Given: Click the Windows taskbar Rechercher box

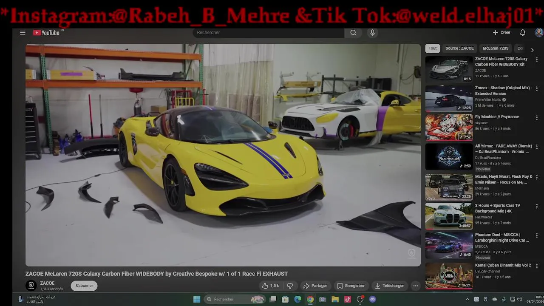Looking at the screenshot, I should coord(235,299).
